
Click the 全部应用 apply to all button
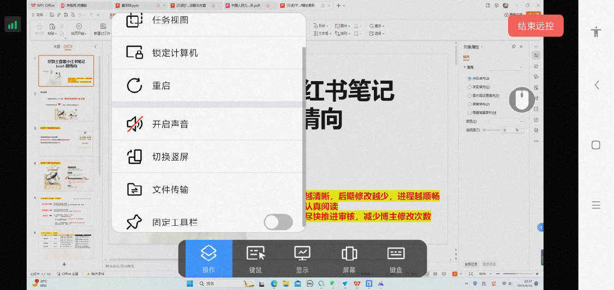coord(470,264)
